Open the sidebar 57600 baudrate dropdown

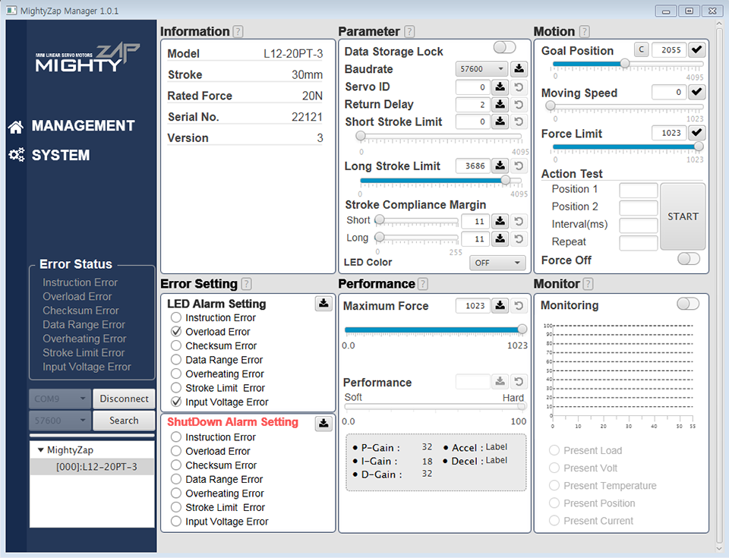[59, 421]
